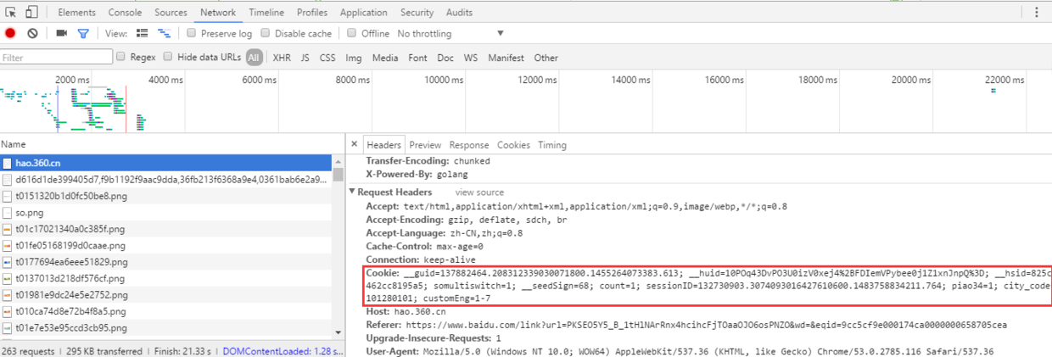Select the t0151320b1d0fc50be8.png request
The image size is (1052, 357).
tap(166, 196)
